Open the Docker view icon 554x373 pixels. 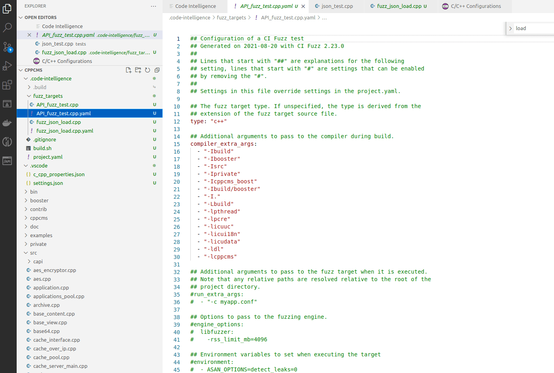click(7, 123)
